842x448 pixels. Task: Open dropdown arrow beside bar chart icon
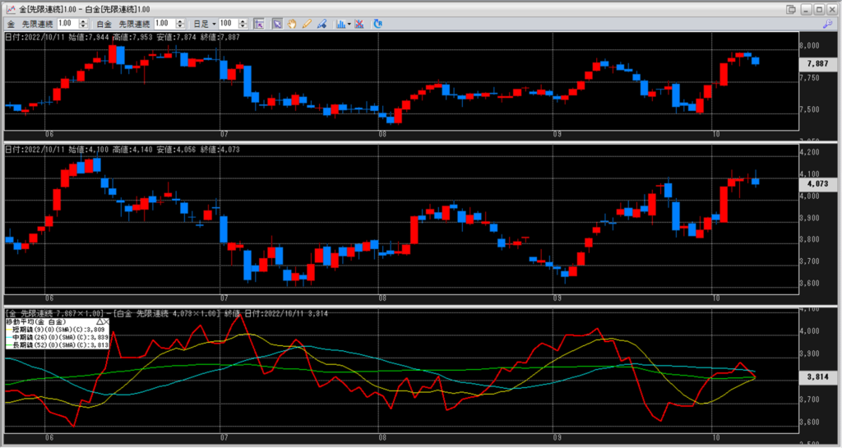pyautogui.click(x=350, y=24)
